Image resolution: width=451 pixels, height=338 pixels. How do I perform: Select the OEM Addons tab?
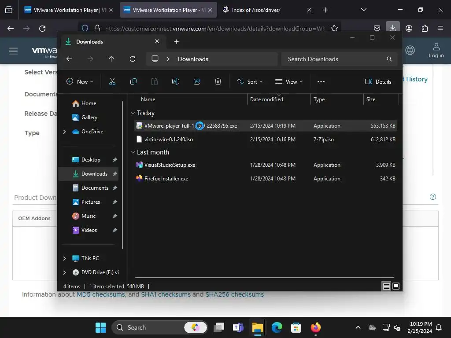click(34, 218)
